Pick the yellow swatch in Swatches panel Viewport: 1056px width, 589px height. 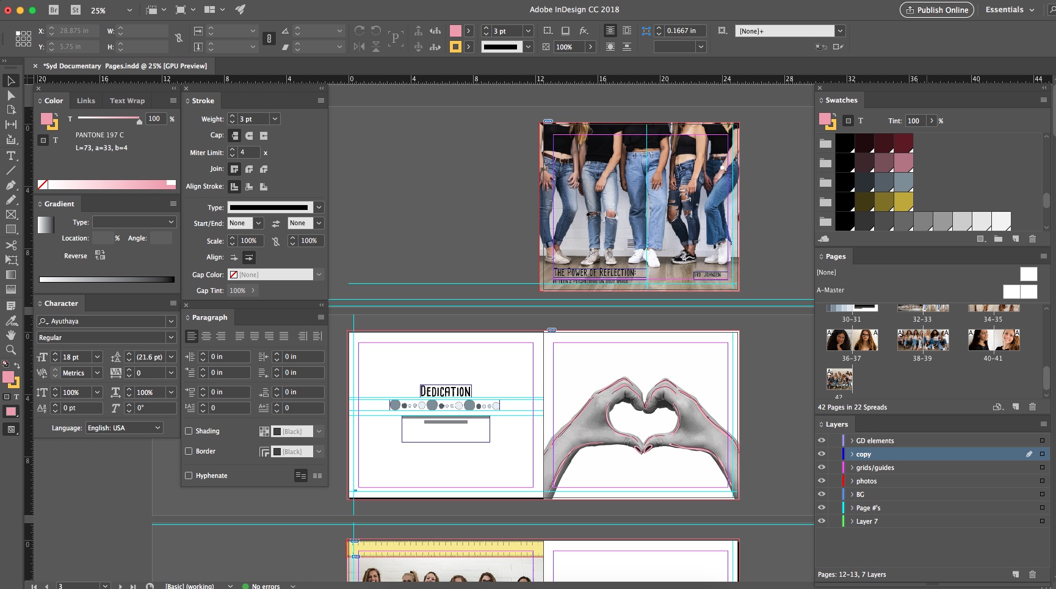point(903,201)
